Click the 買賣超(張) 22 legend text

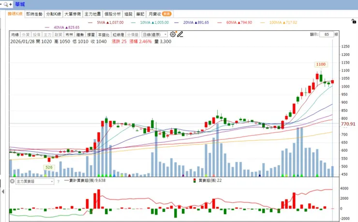210,180
